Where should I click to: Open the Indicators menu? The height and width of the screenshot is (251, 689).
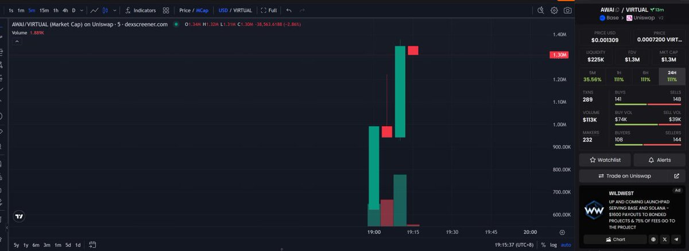[x=140, y=10]
